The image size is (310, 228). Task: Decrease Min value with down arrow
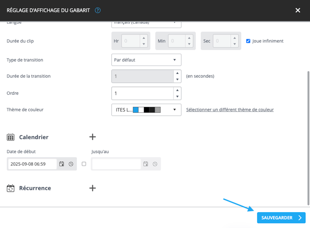click(189, 44)
